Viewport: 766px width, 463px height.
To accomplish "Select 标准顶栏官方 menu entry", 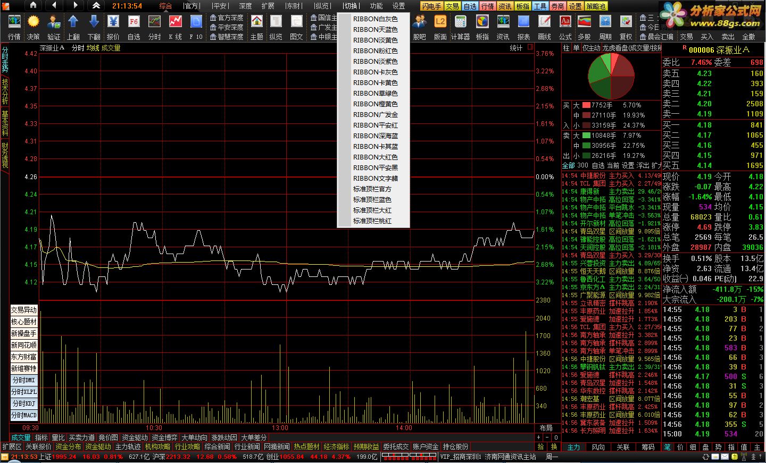I will point(373,189).
